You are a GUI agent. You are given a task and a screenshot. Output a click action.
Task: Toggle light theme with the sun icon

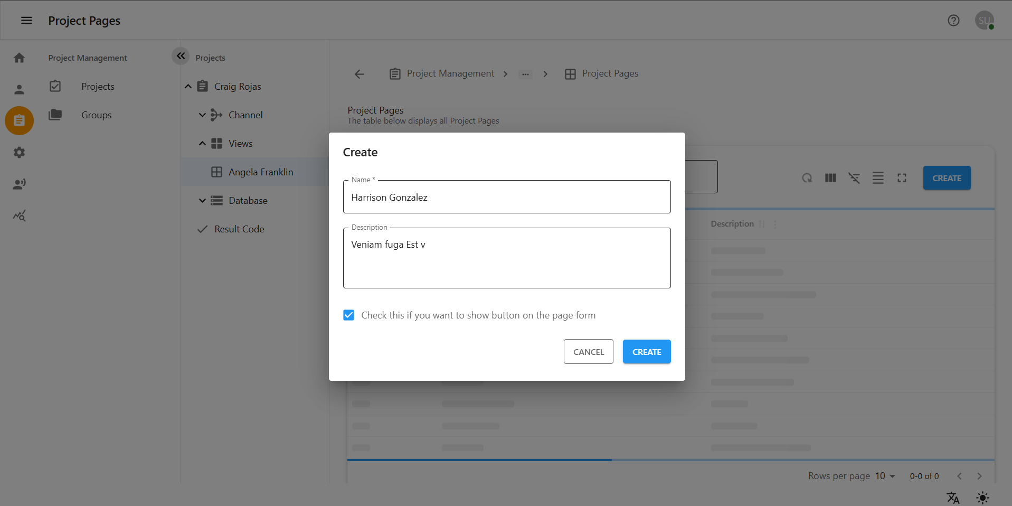point(982,498)
